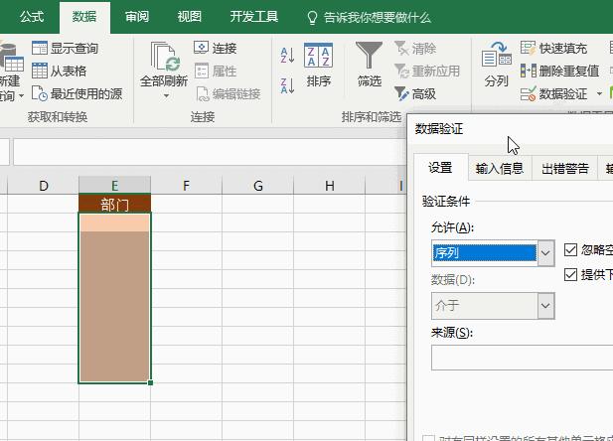613x441 pixels.
Task: Select column G header
Action: point(257,186)
